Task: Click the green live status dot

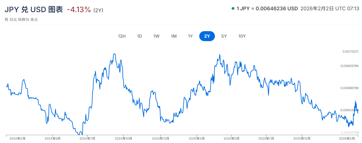Action: click(x=233, y=8)
